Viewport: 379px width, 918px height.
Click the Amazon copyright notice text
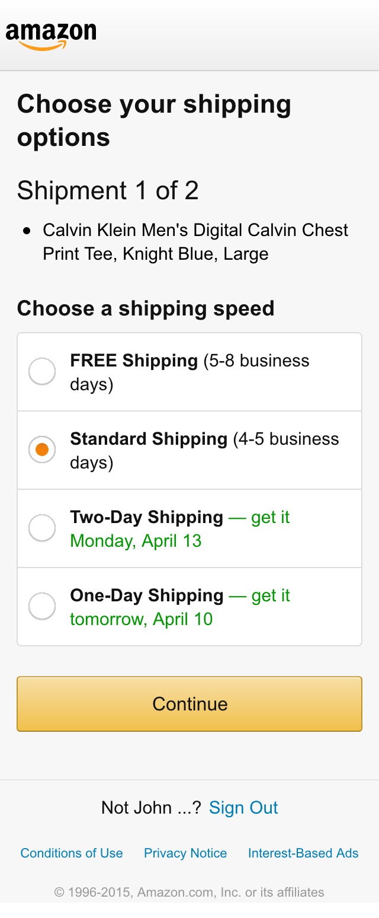click(x=189, y=891)
